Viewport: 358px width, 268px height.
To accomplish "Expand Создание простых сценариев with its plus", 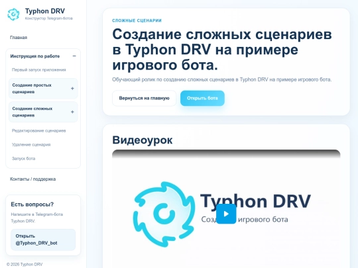I will (x=72, y=89).
